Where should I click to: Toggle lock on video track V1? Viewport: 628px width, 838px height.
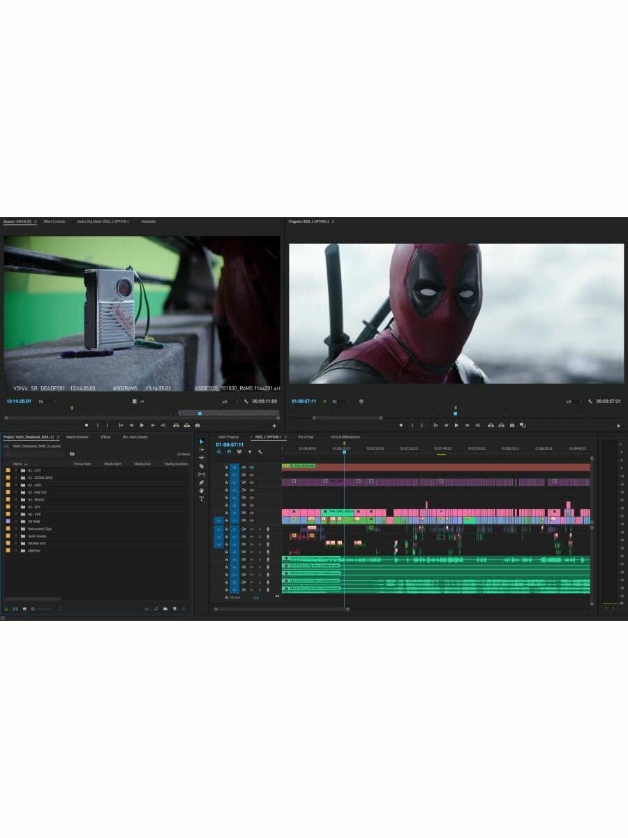[227, 520]
